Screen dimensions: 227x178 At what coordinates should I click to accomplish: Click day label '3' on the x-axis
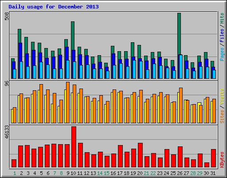pos(28,173)
